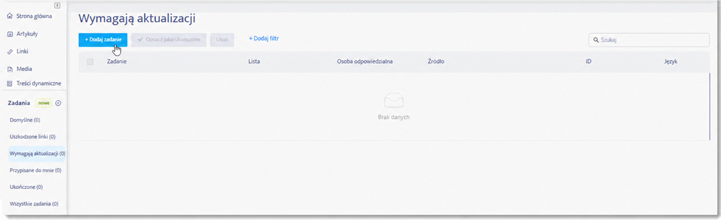The height and width of the screenshot is (220, 721).
Task: Collapse the sidebar using the top arrow icon
Action: pyautogui.click(x=57, y=5)
